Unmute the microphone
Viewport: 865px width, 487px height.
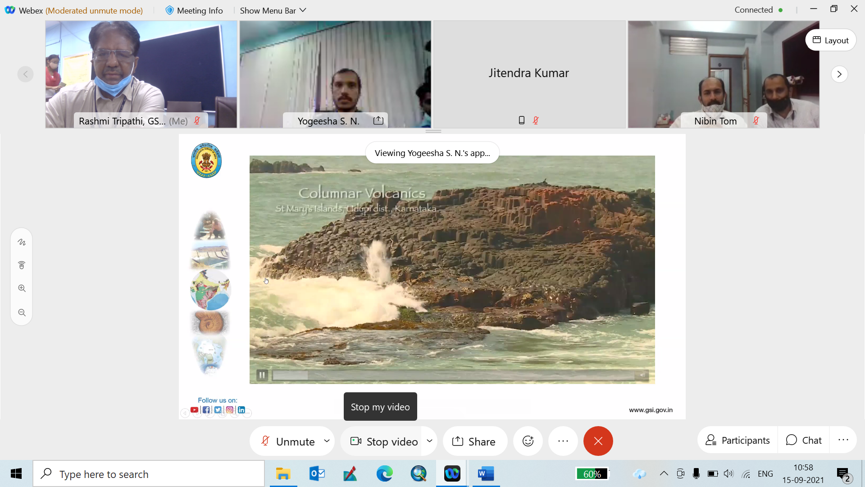(x=288, y=441)
